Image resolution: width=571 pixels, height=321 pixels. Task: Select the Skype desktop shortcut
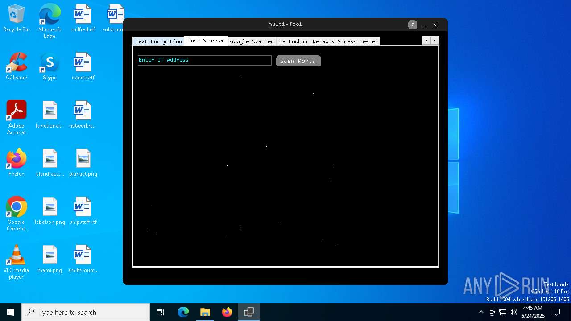50,67
